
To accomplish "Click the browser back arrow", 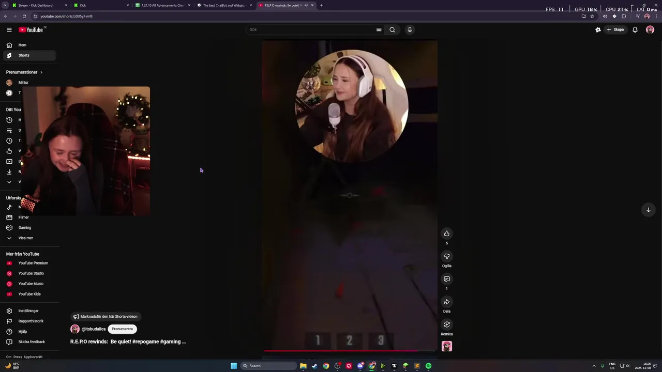I will (x=6, y=16).
